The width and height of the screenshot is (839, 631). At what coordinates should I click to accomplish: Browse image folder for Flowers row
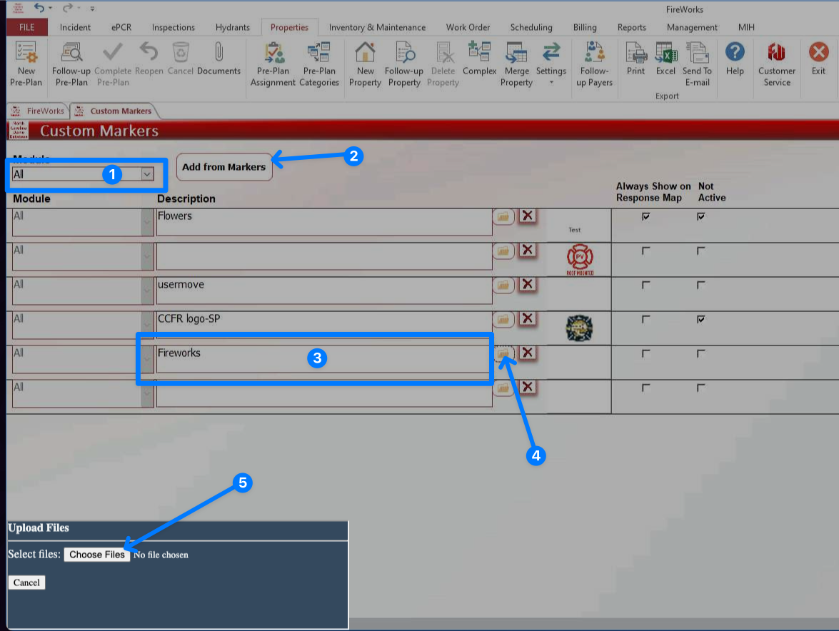(503, 216)
